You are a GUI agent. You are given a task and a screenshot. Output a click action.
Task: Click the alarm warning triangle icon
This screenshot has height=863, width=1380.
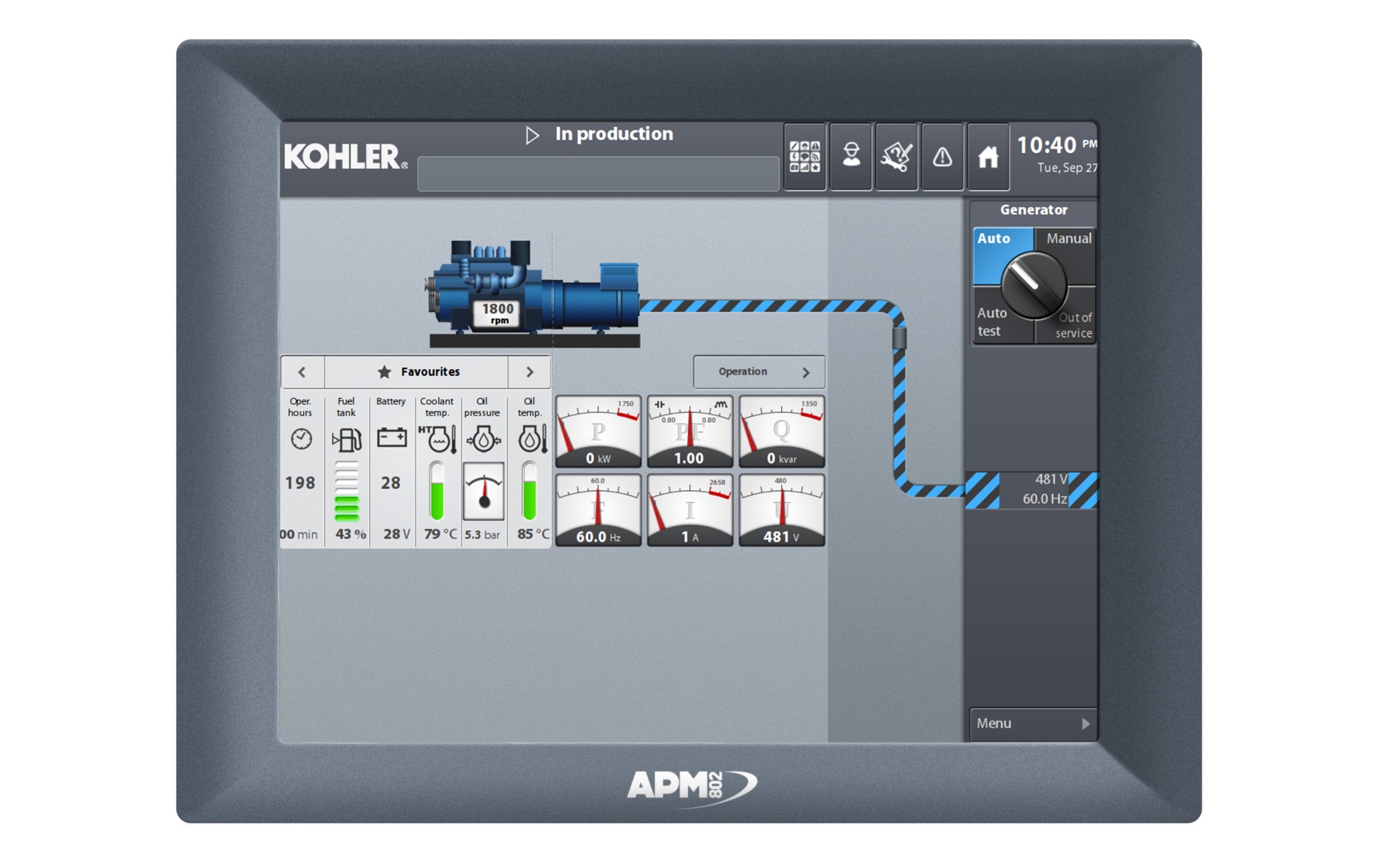[943, 157]
